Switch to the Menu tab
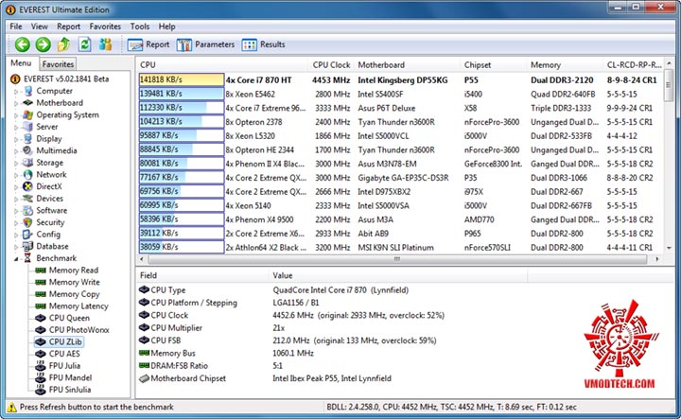The image size is (681, 419). [21, 63]
